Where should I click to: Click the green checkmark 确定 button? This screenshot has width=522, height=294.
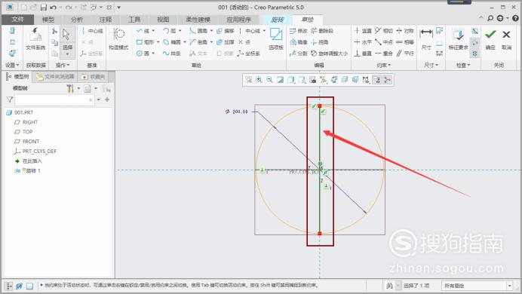490,39
